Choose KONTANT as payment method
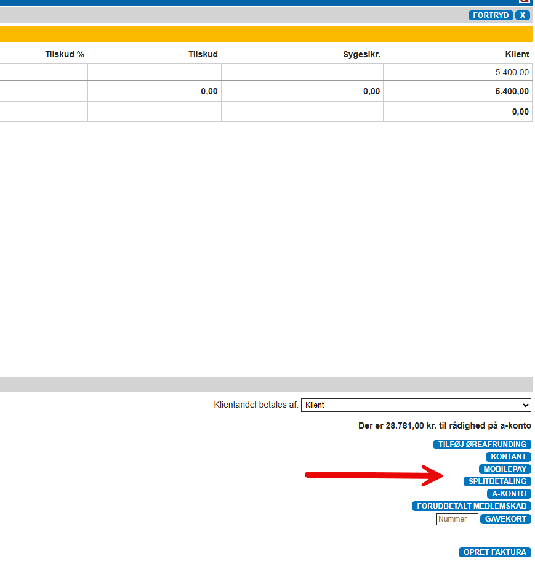 click(509, 457)
